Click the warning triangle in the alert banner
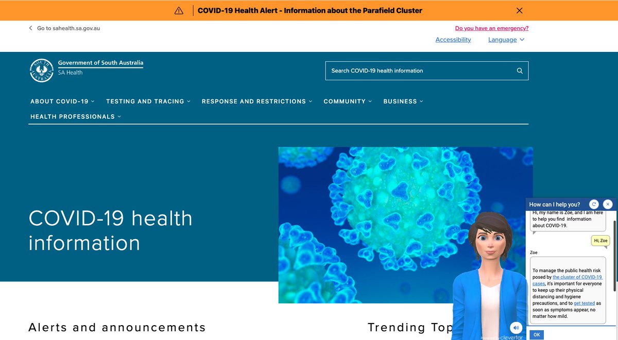Viewport: 618px width, 340px height. [x=179, y=10]
